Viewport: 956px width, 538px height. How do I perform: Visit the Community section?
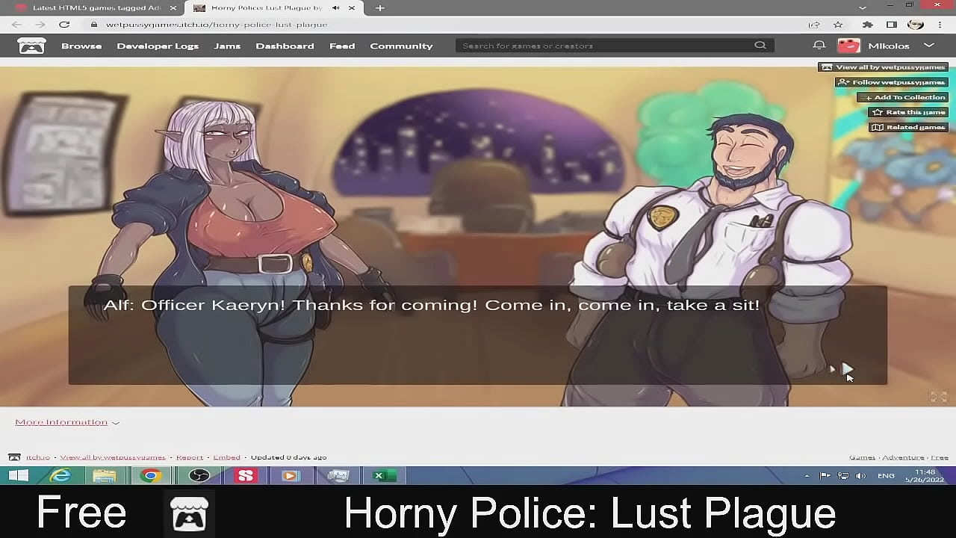(401, 46)
